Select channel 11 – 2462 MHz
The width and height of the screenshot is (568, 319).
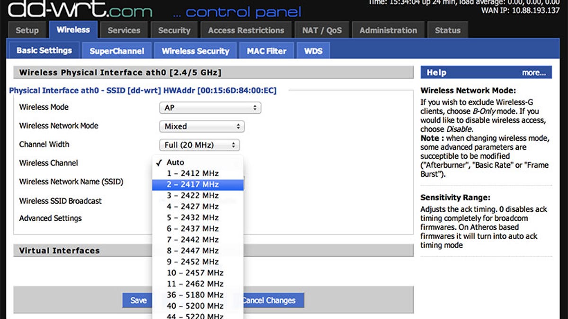click(198, 284)
